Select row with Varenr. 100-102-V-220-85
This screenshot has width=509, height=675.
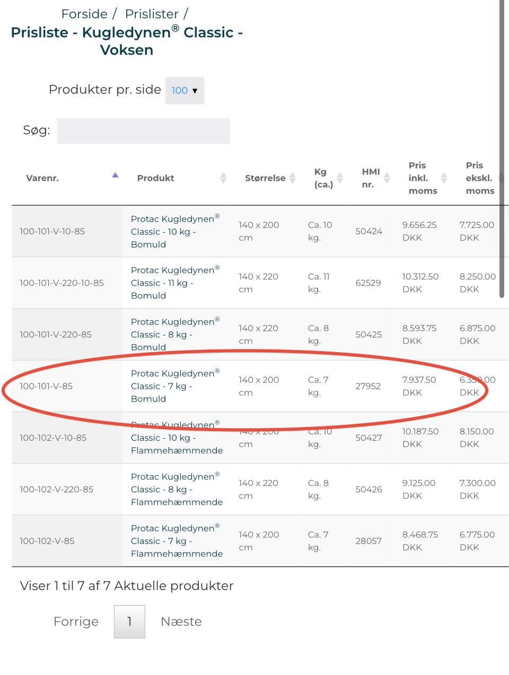click(x=260, y=489)
